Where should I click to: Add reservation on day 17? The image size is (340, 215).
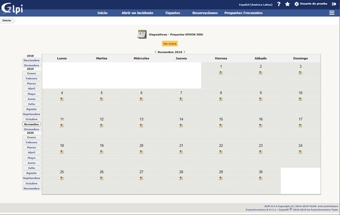[300, 126]
